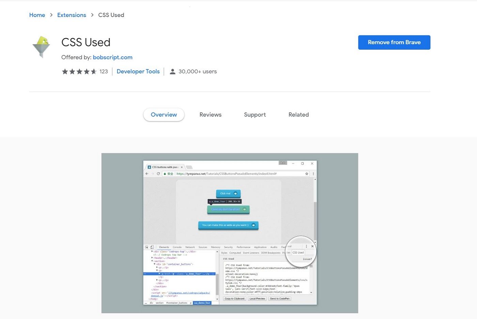477x319 pixels.
Task: Open the Developer Tools category link
Action: 138,71
